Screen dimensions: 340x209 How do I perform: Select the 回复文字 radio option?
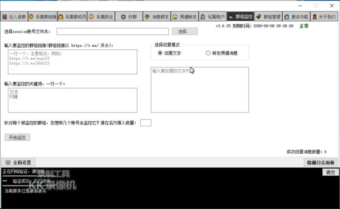(x=169, y=53)
